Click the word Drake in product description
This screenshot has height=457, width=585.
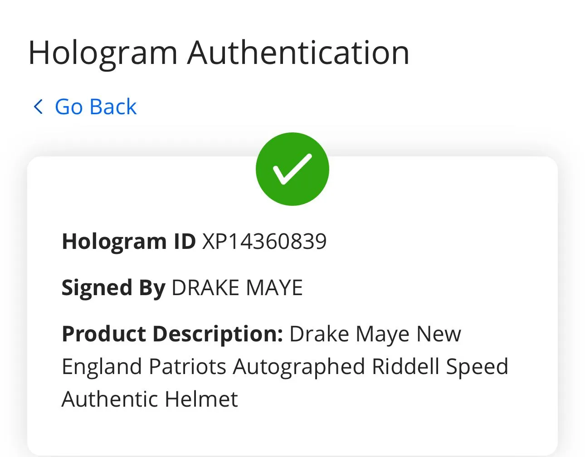click(319, 335)
